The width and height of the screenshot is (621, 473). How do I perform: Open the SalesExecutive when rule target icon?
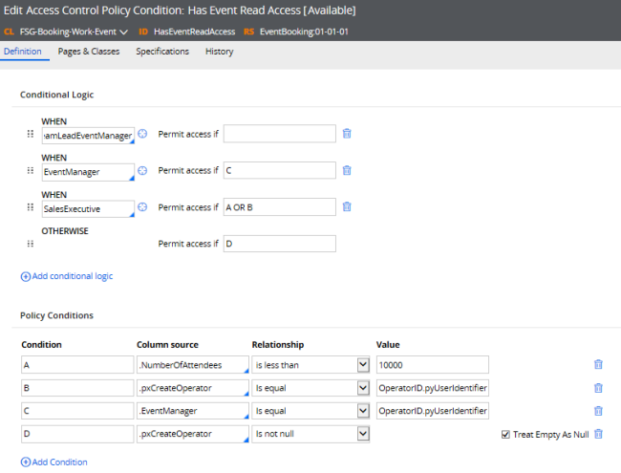(x=142, y=207)
